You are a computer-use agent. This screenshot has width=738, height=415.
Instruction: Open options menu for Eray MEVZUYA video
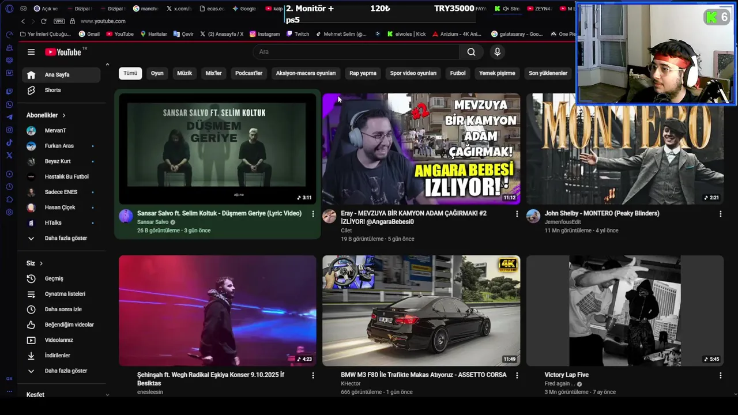click(x=517, y=214)
